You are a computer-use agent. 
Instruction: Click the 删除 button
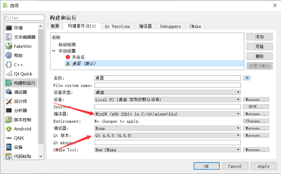coord(260,56)
